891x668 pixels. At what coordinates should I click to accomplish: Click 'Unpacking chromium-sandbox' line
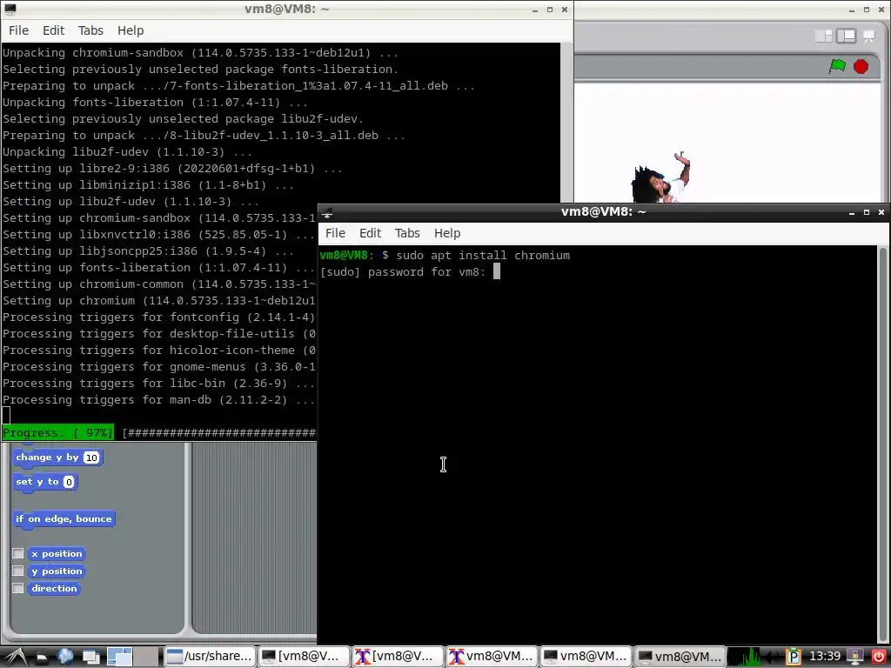click(200, 53)
